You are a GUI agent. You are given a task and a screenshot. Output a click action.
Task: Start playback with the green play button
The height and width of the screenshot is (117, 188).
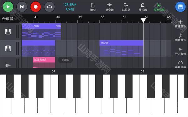point(8,7)
